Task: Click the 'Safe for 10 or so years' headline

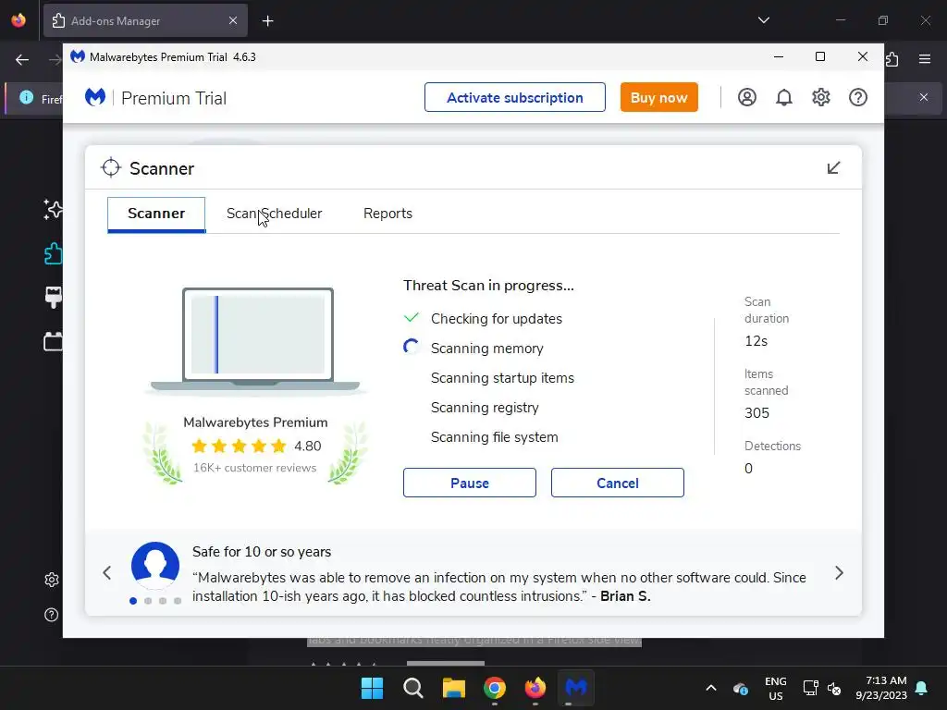Action: click(262, 552)
